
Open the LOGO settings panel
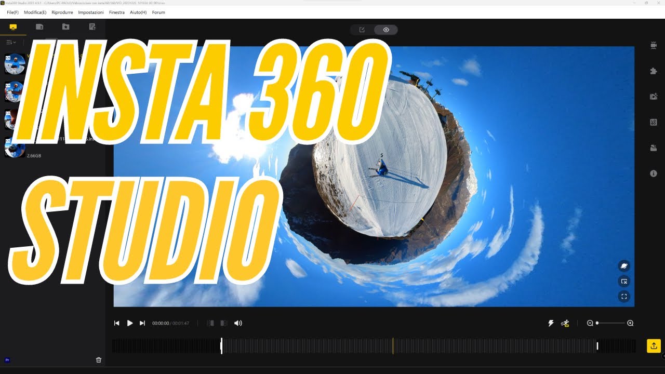pos(654,123)
